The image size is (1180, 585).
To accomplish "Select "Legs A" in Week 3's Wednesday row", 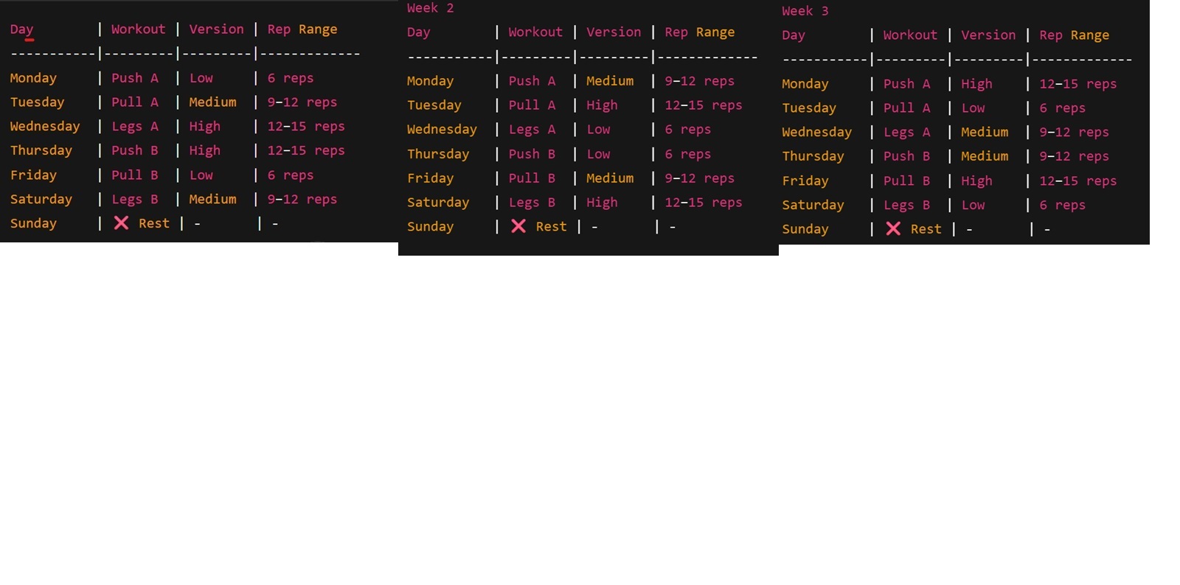I will pos(906,133).
